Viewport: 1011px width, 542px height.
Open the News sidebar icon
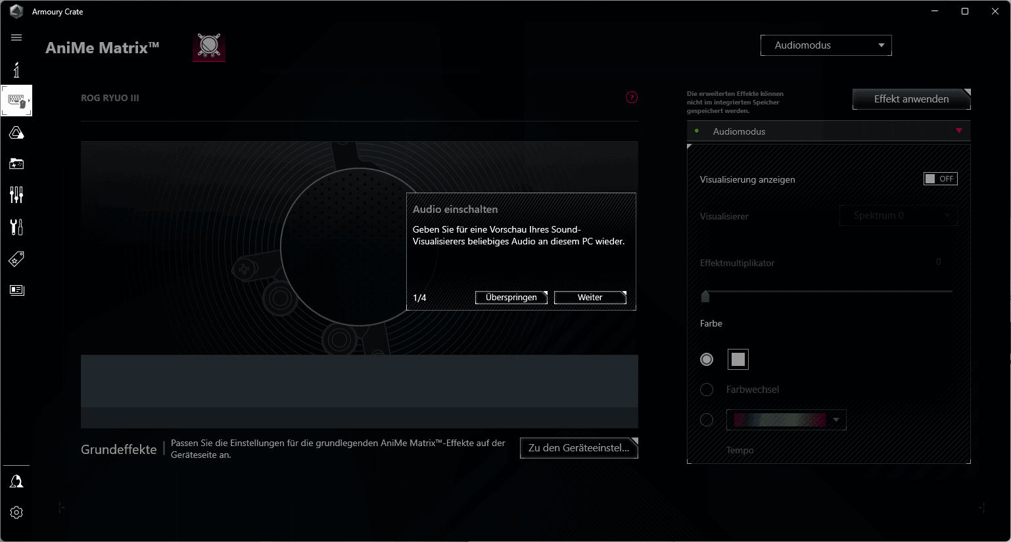tap(16, 290)
